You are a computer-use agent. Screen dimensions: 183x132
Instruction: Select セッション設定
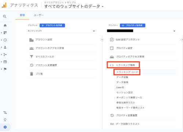click(x=124, y=93)
